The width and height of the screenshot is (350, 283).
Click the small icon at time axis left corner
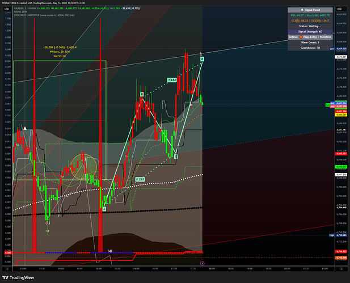(7, 269)
